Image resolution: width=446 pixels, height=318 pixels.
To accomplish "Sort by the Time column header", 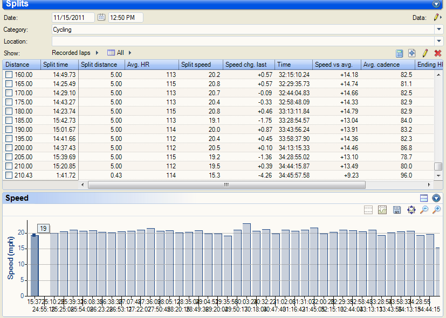I will [x=293, y=65].
